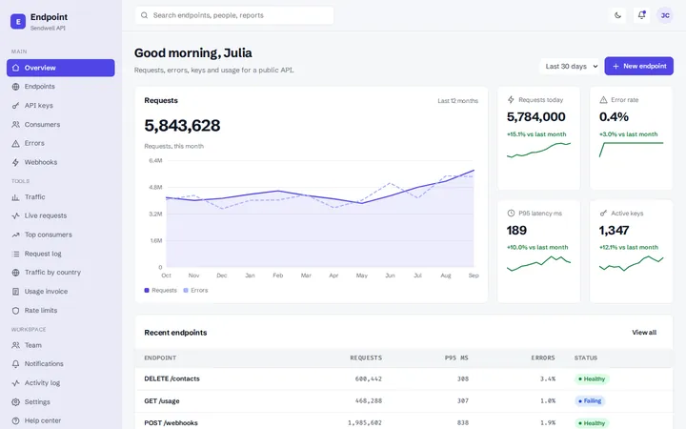The image size is (686, 429).
Task: Click the Traffic by country globe icon
Action: [x=16, y=273]
